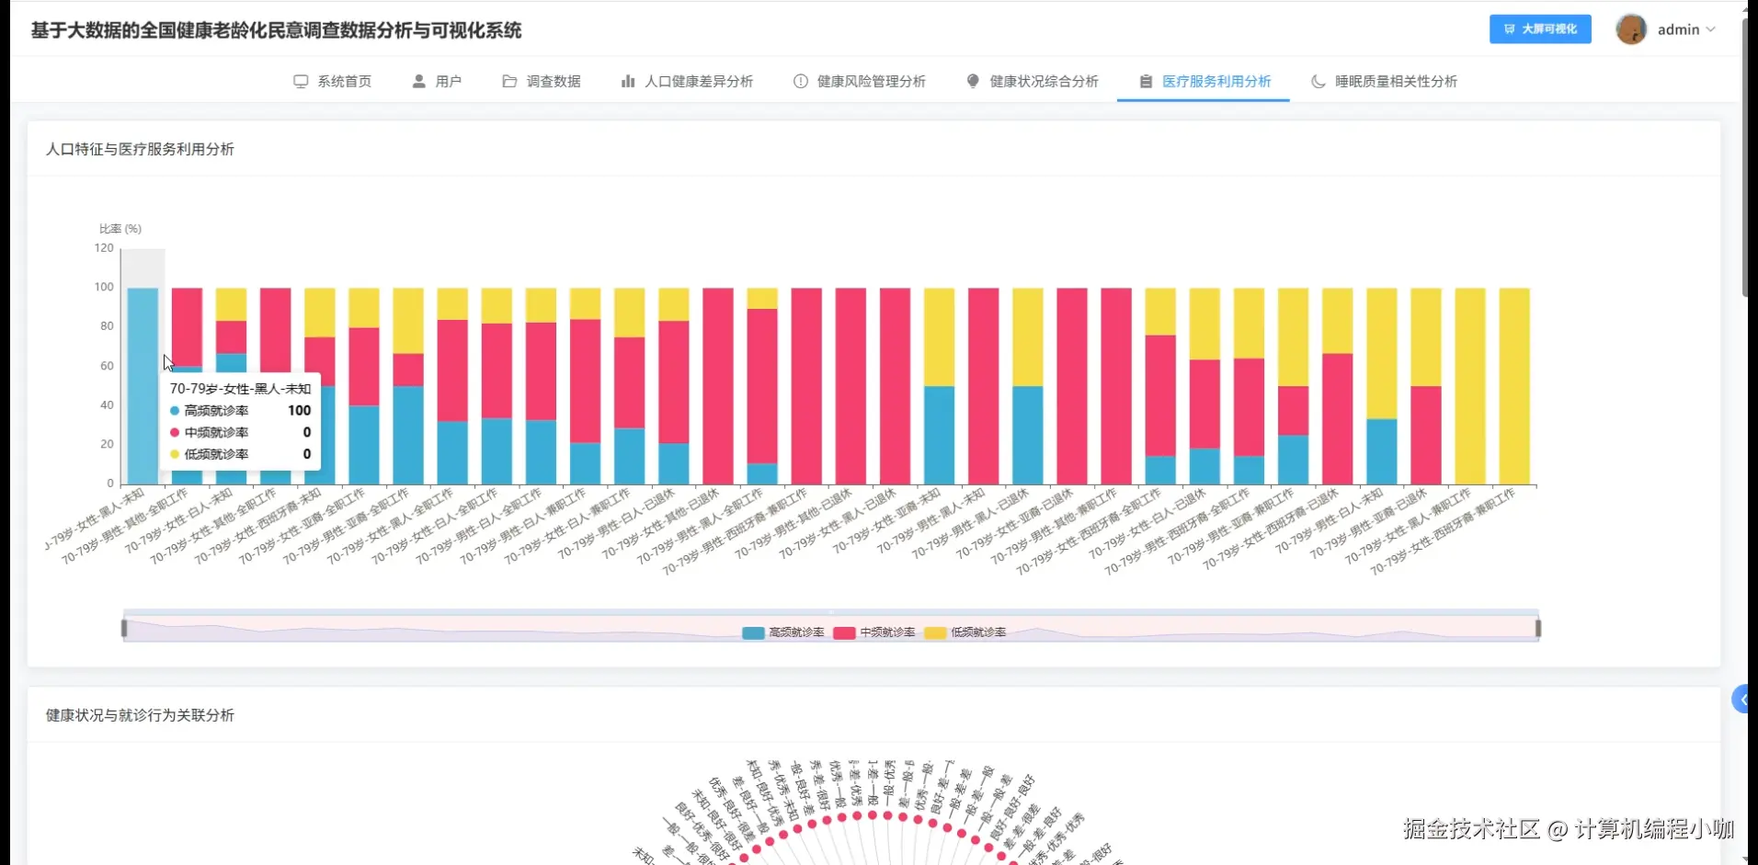Click the folder icon beside 调查数据
Viewport: 1758px width, 865px height.
tap(509, 81)
